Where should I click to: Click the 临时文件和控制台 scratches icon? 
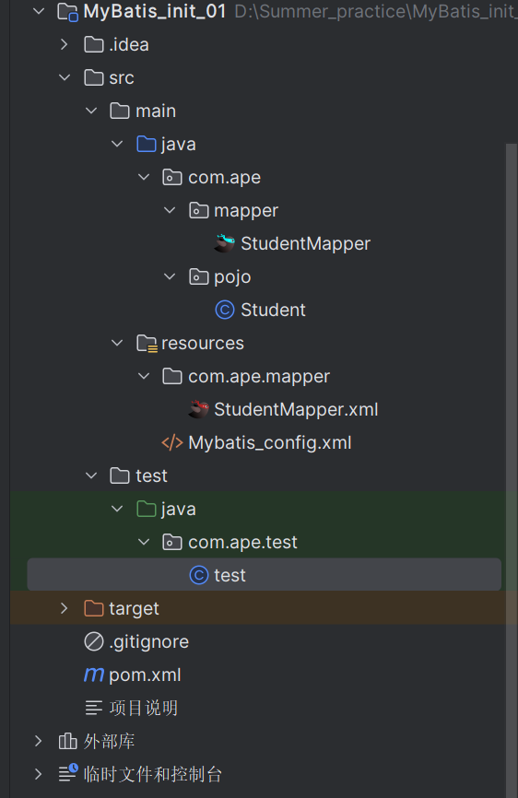pyautogui.click(x=67, y=773)
